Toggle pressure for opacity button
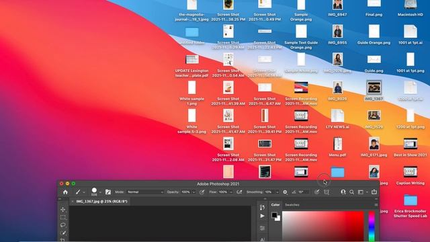430x242 pixels. point(202,192)
